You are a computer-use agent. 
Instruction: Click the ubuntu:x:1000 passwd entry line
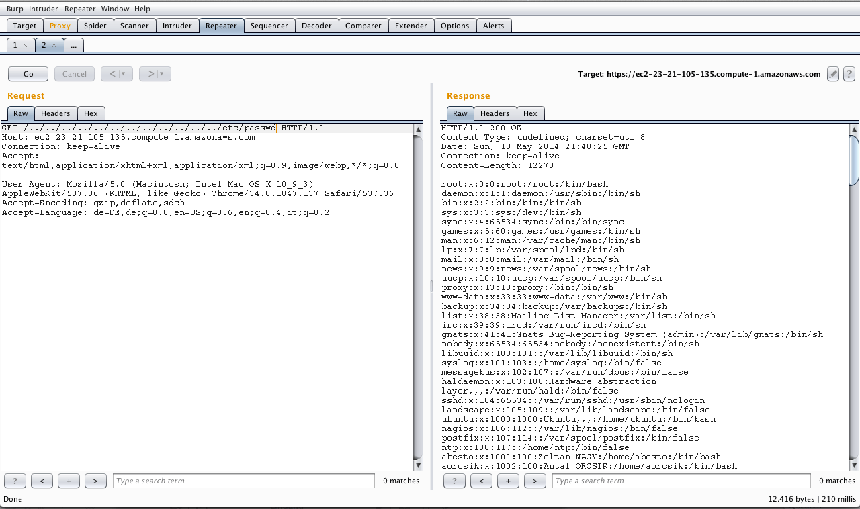[578, 419]
